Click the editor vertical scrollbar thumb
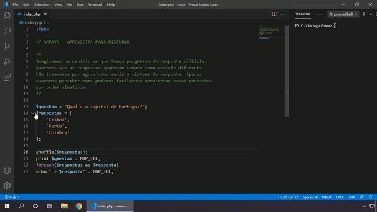This screenshot has height=212, width=377. coord(286,71)
